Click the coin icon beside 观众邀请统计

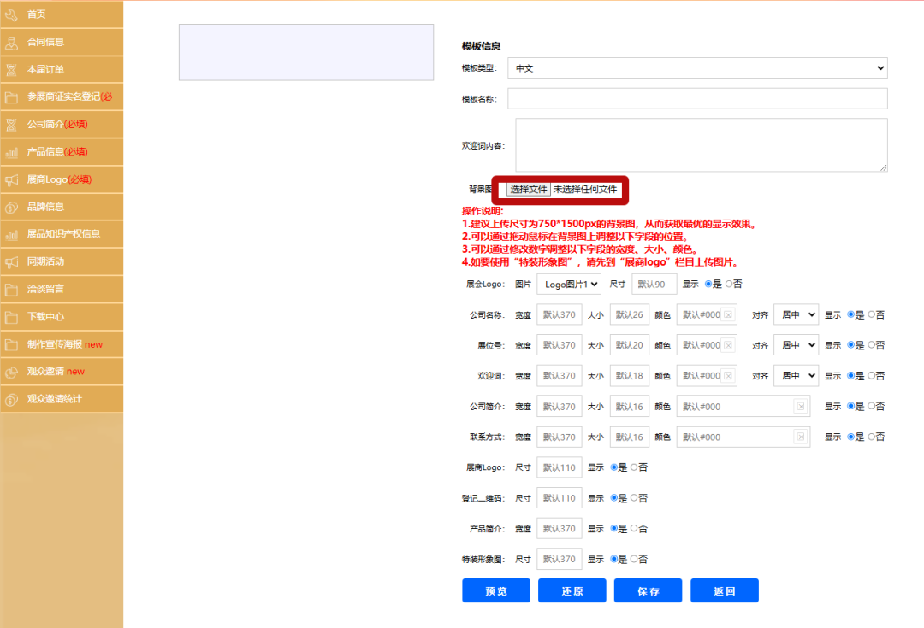(x=11, y=400)
